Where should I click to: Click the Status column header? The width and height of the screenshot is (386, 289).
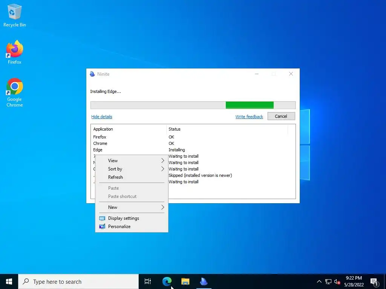pyautogui.click(x=227, y=129)
